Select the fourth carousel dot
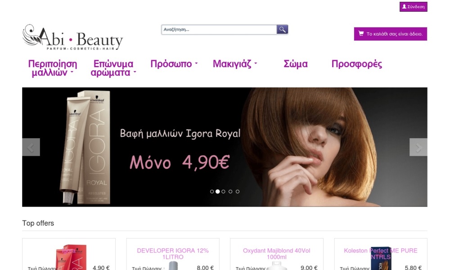 click(x=230, y=191)
